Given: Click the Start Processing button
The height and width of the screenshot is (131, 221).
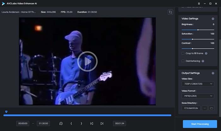Looking at the screenshot, I should point(200,124).
